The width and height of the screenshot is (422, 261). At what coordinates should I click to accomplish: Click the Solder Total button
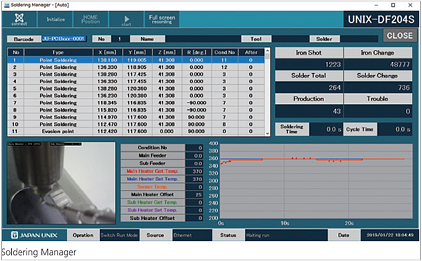coord(309,76)
